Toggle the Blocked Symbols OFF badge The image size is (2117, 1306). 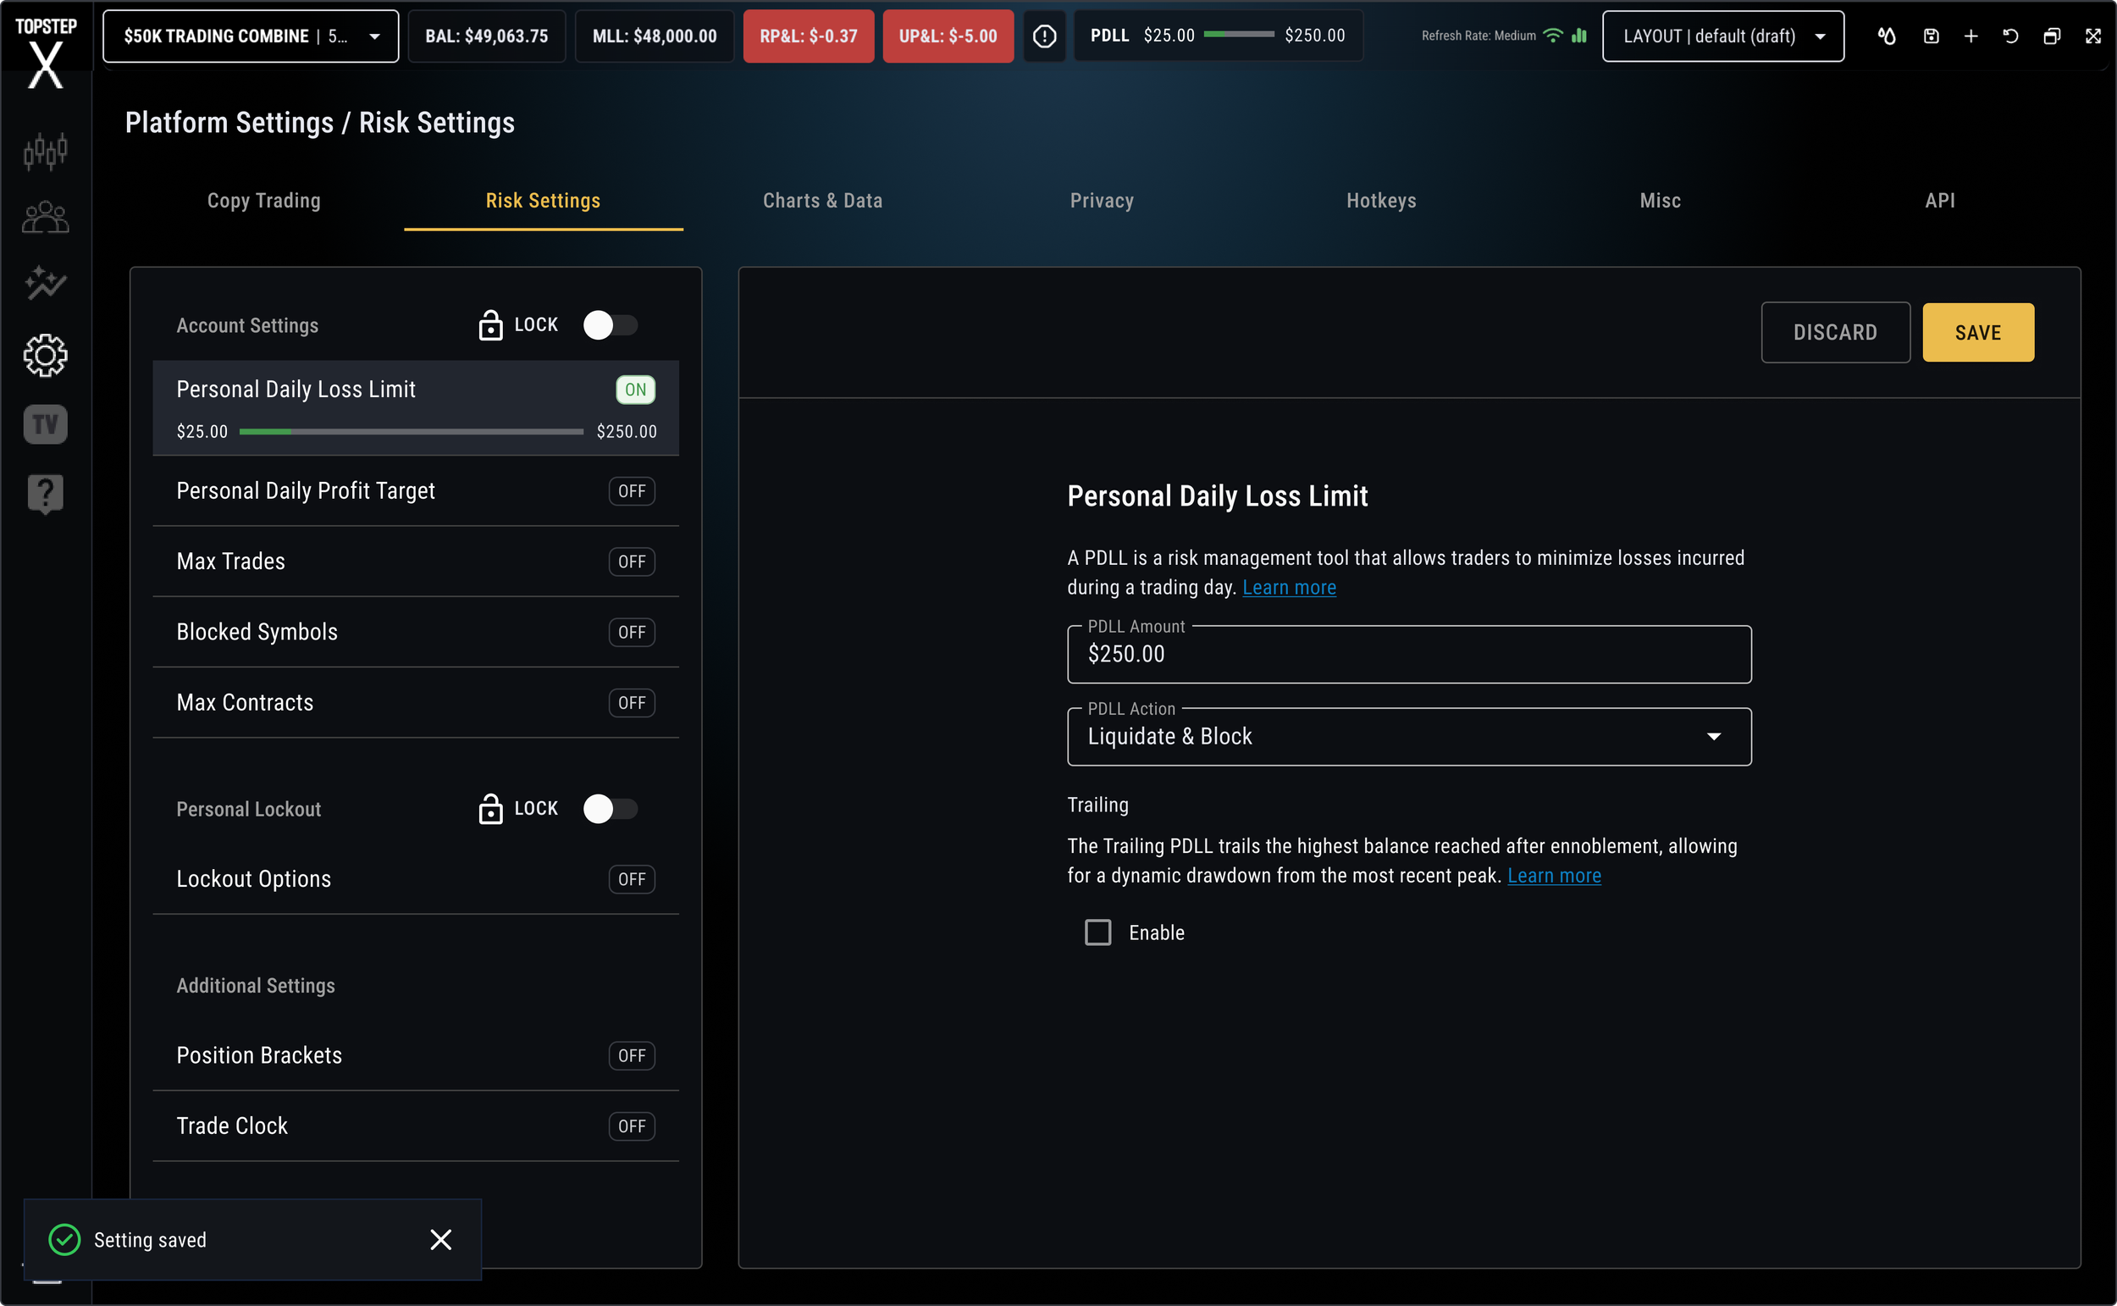point(632,633)
